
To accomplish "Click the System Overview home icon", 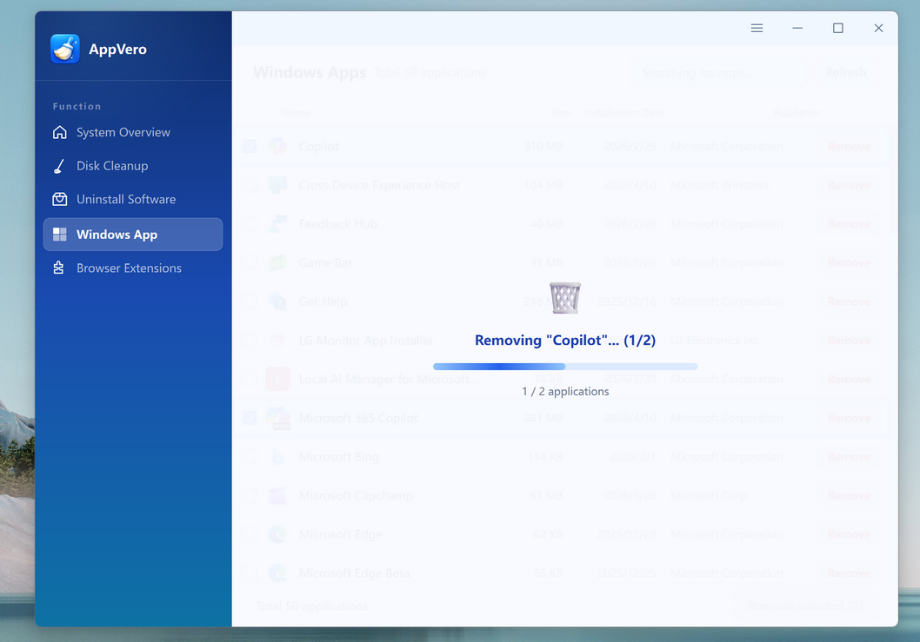I will (x=60, y=133).
